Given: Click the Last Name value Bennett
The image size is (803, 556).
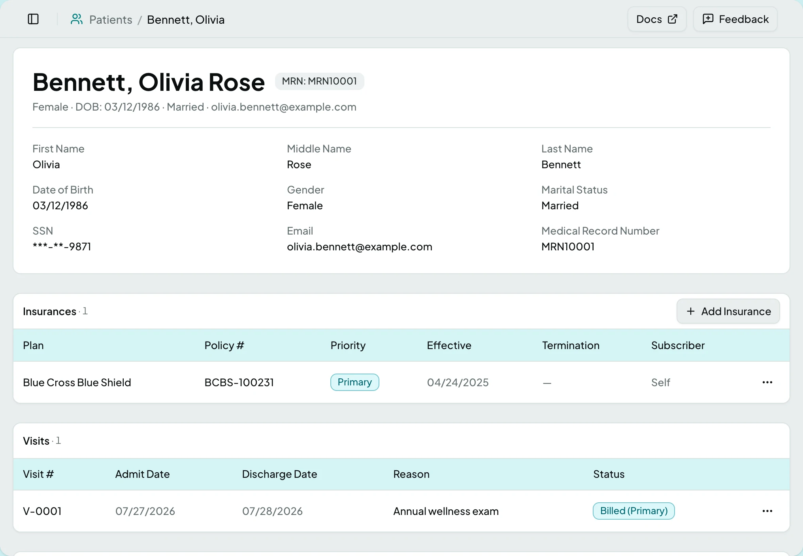Looking at the screenshot, I should tap(561, 164).
